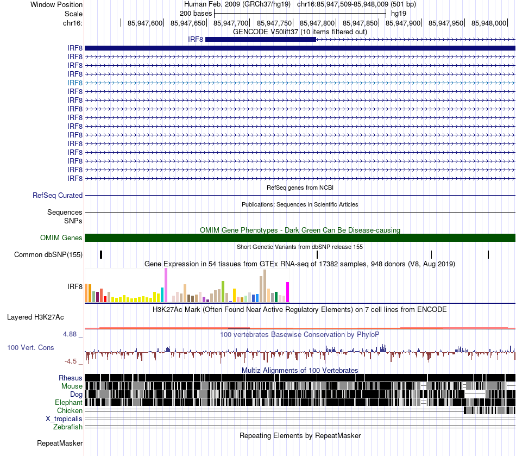Click the tall violet GTEx expression bar
The image size is (516, 456).
[166, 285]
